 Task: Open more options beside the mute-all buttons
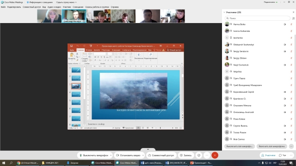291,146
